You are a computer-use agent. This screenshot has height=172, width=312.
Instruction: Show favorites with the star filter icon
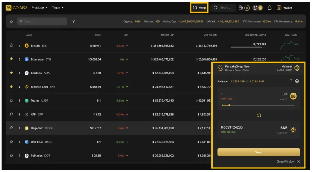coord(12,21)
